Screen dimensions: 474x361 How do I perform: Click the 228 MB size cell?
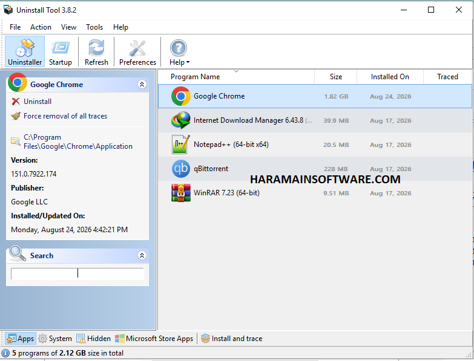tap(336, 169)
